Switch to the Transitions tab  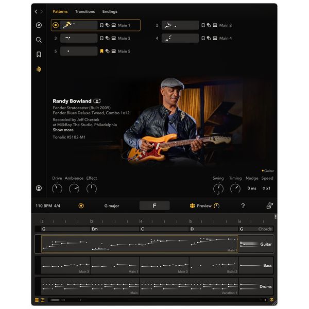[x=84, y=11]
